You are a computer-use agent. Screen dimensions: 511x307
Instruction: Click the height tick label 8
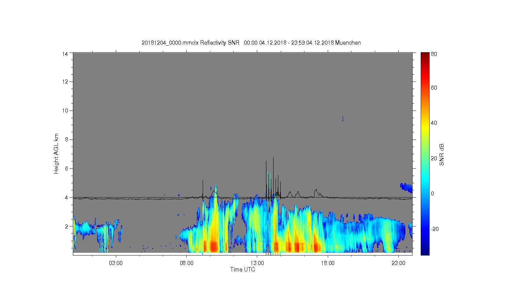pos(67,140)
